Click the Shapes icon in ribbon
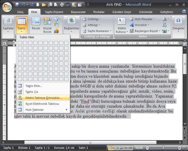This screenshot has height=151, width=188. tap(56, 19)
